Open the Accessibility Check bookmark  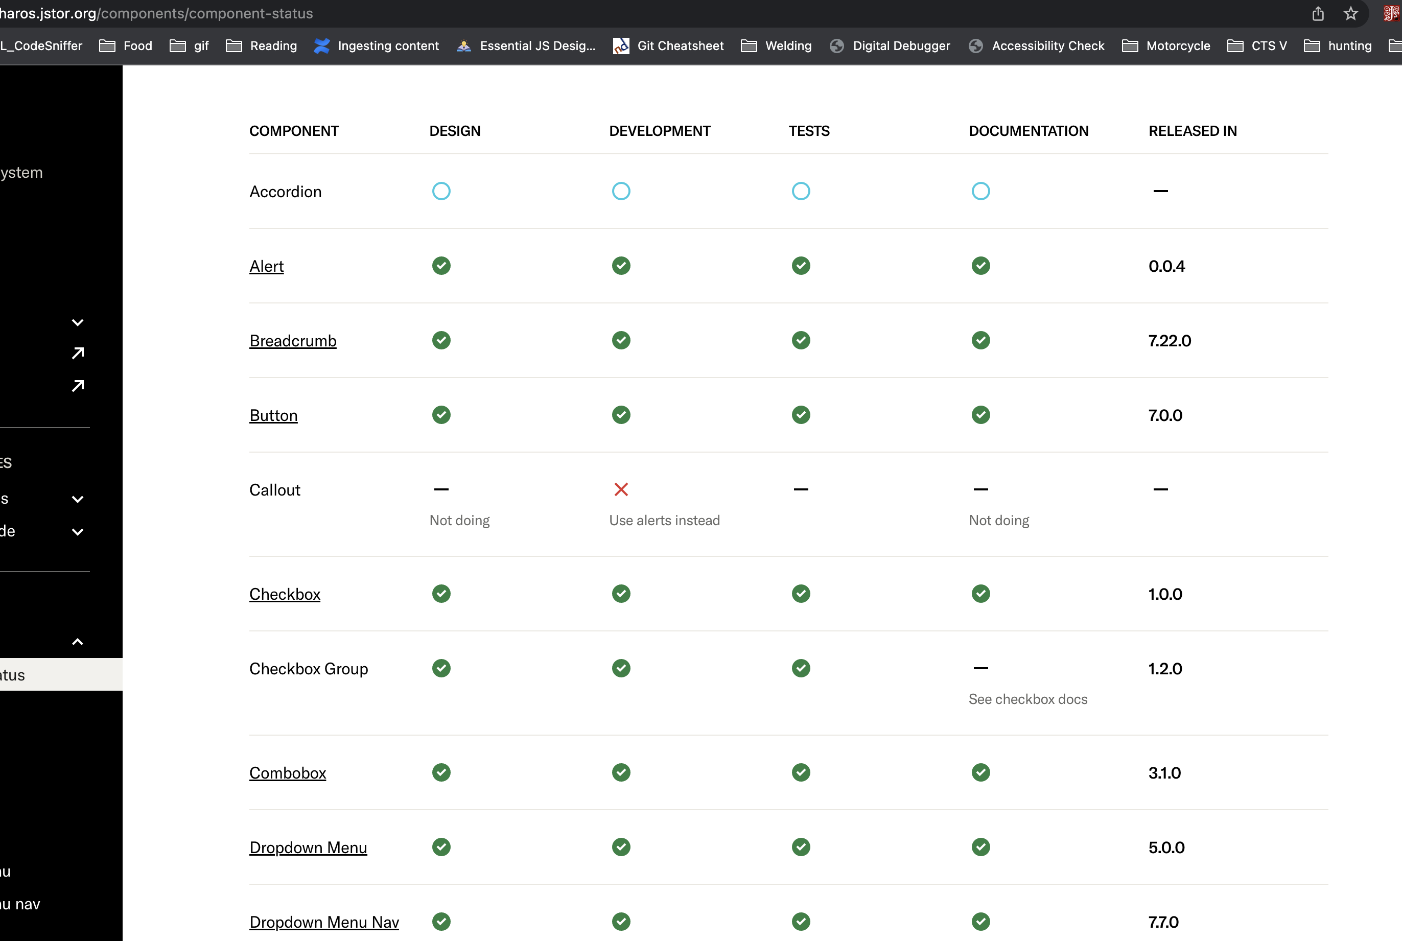[x=1036, y=45]
